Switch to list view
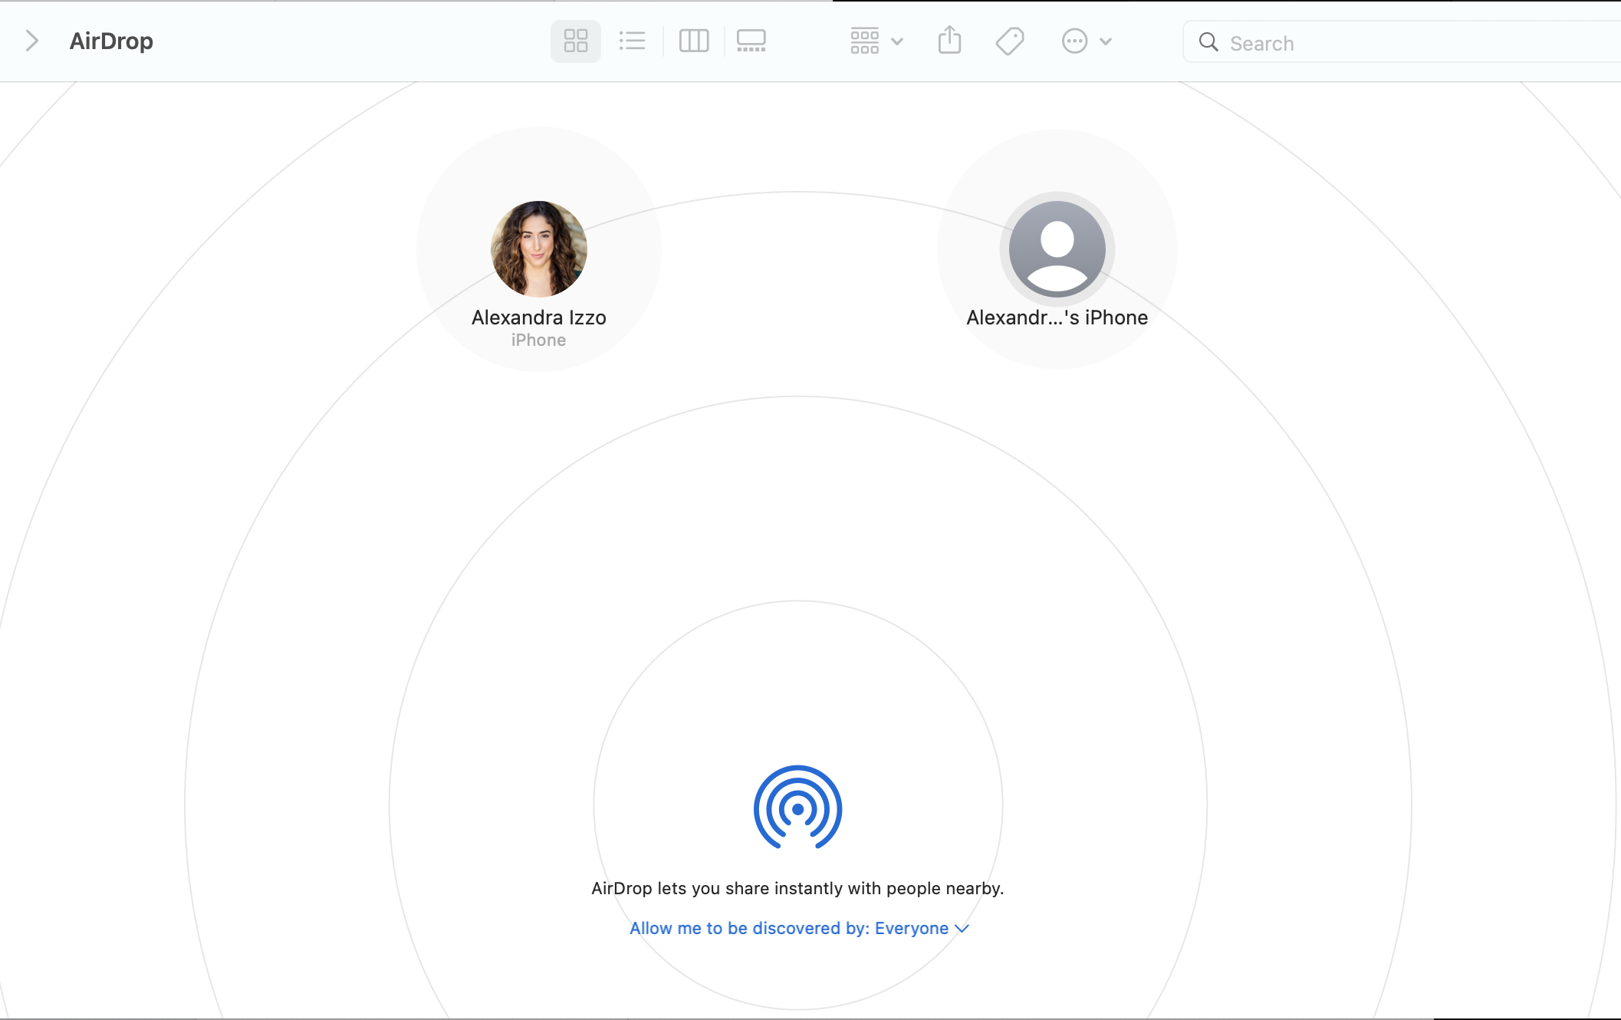 pyautogui.click(x=633, y=41)
